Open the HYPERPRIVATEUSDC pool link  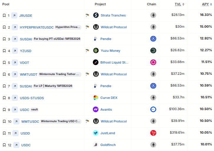coord(37,27)
